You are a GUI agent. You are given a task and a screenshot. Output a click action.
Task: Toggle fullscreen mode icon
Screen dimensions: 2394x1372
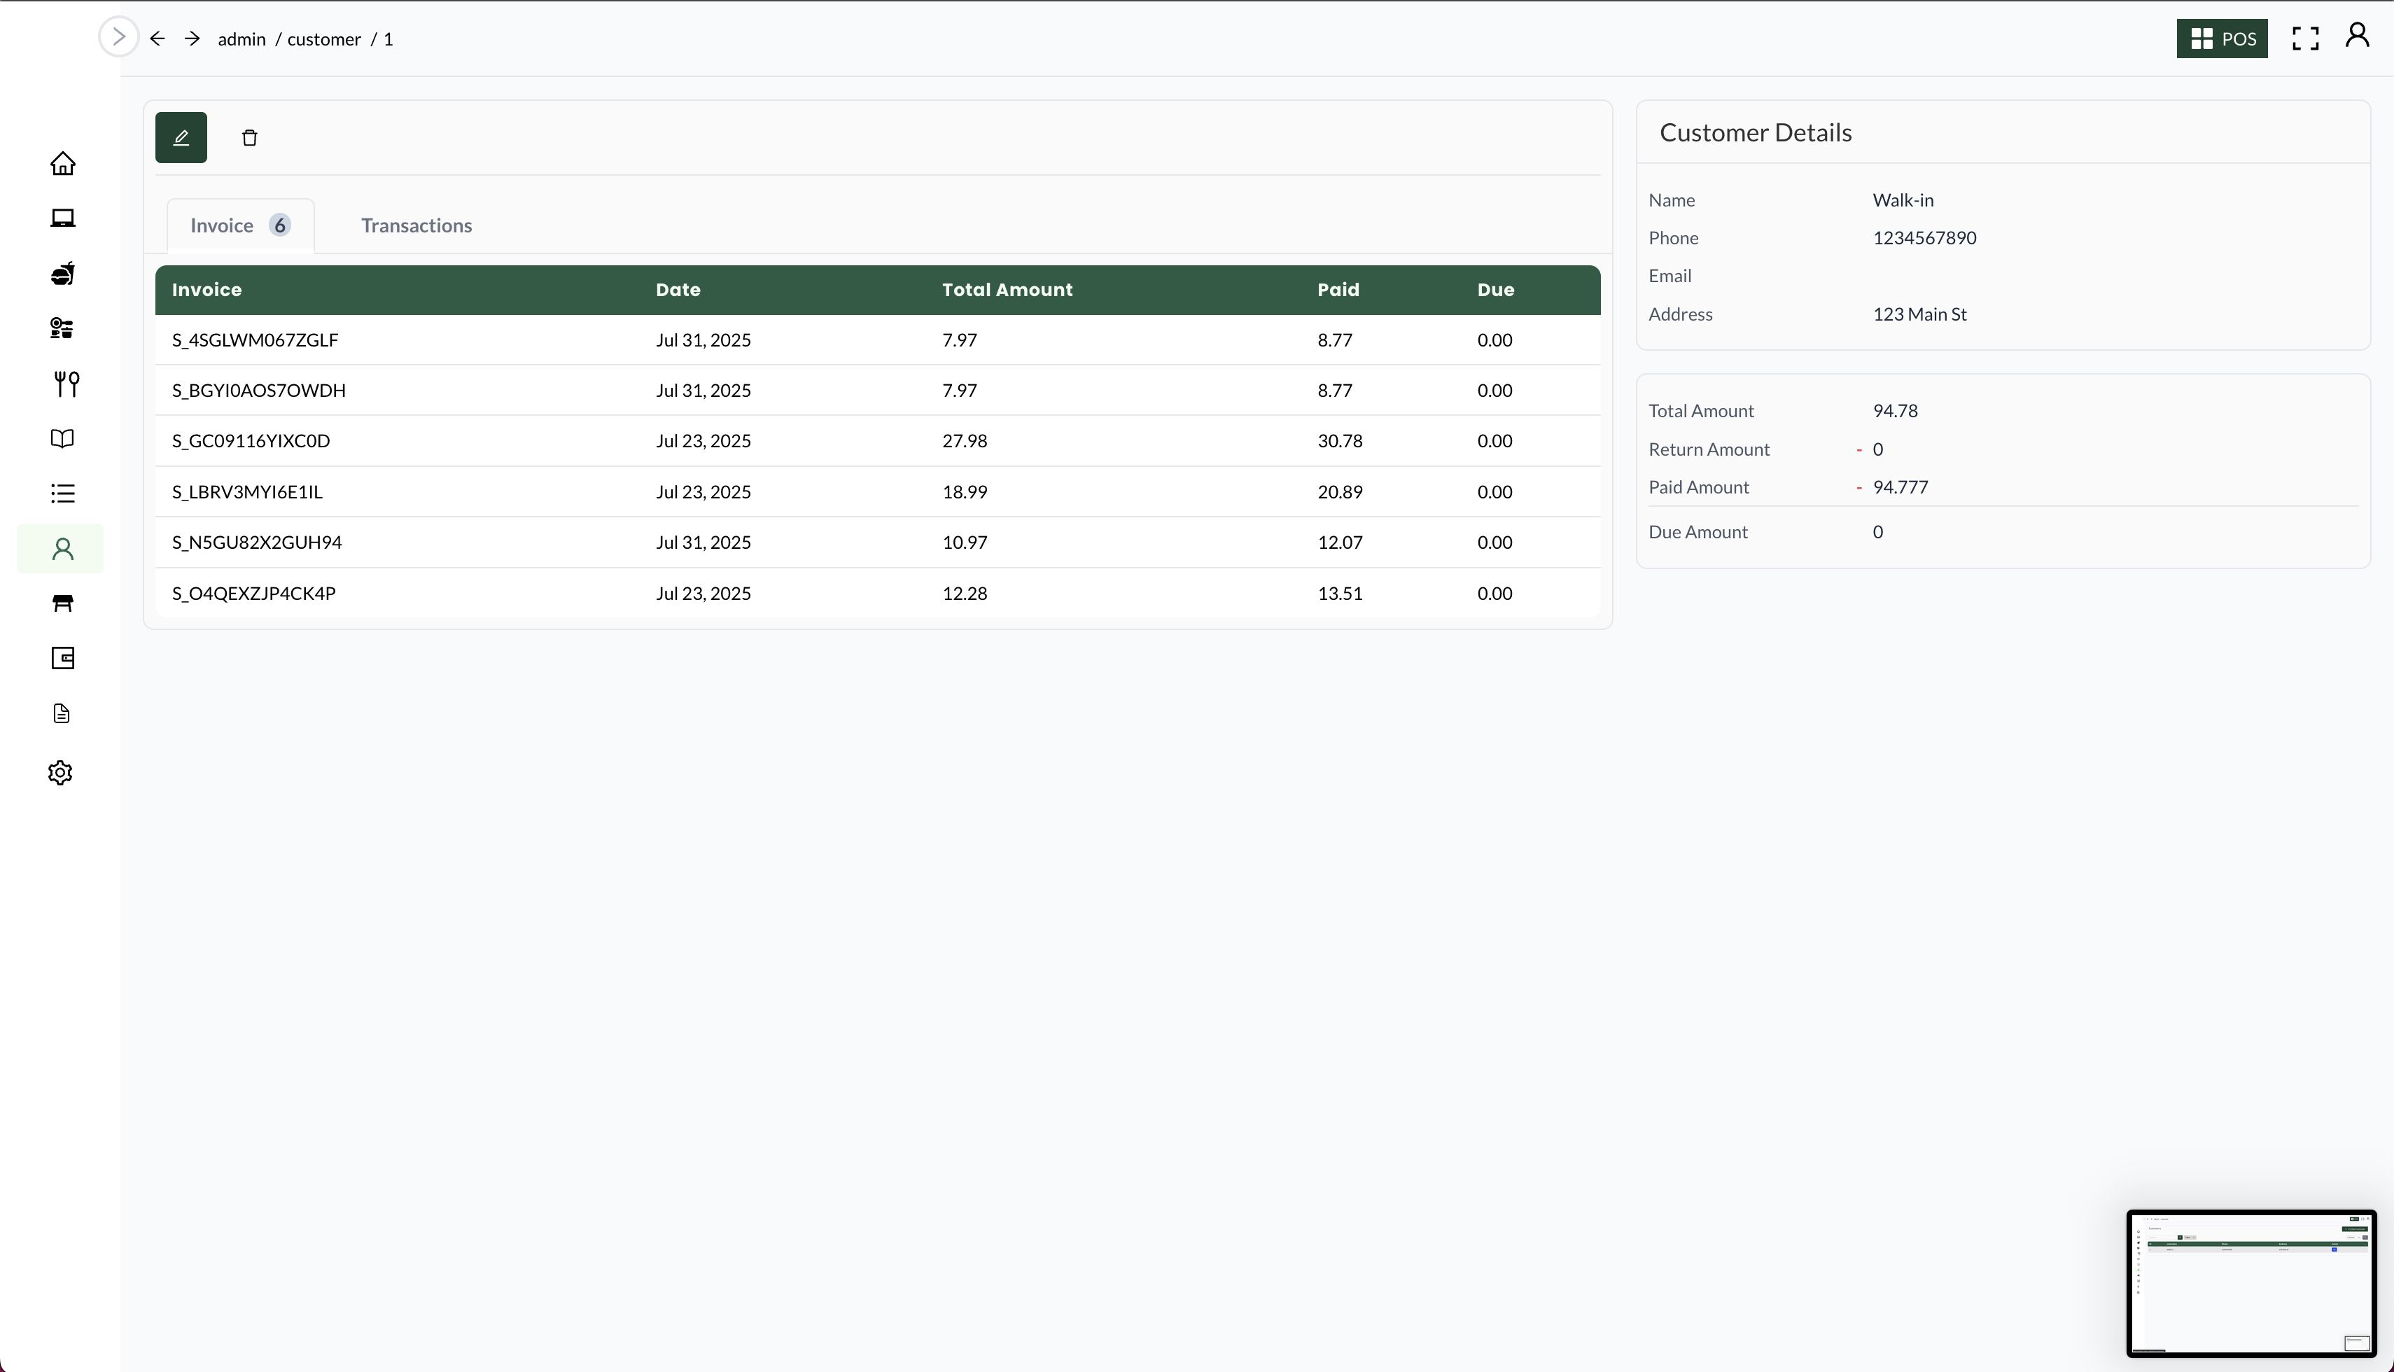[2305, 38]
